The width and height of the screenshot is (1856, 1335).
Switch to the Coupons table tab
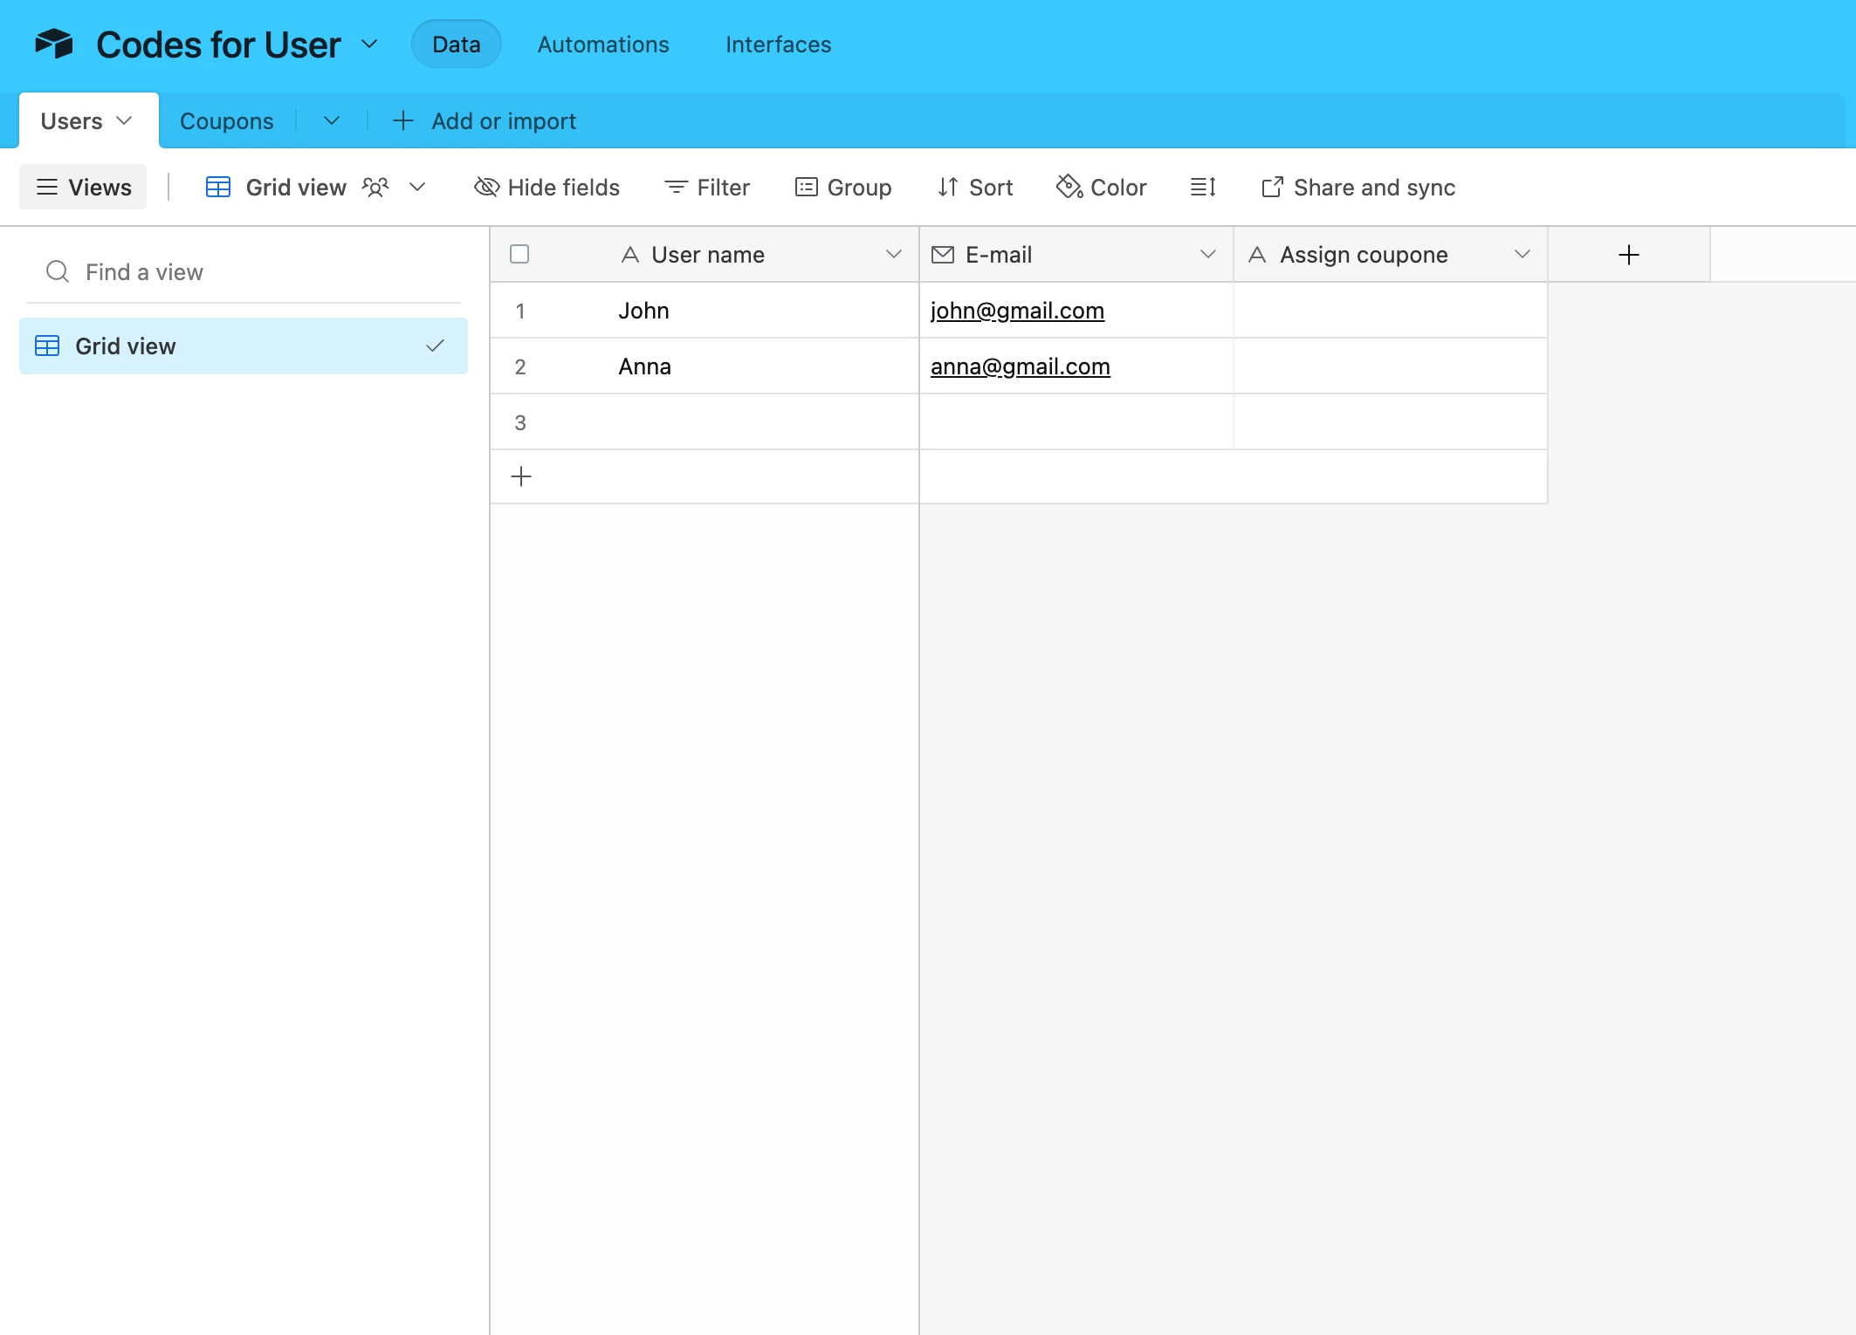[x=227, y=121]
